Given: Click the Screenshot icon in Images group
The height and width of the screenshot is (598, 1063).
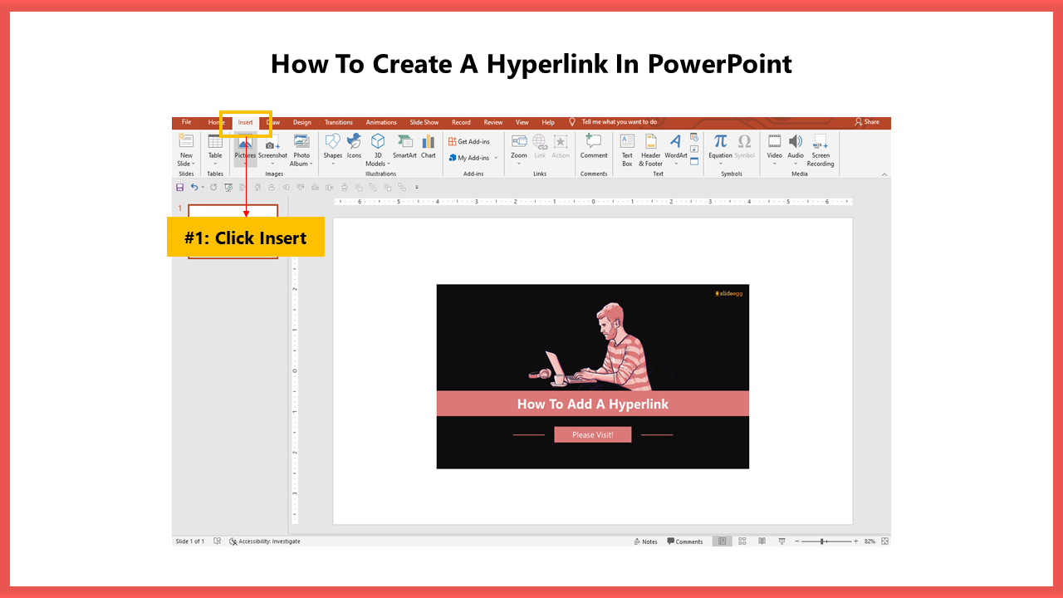Looking at the screenshot, I should pos(272,141).
